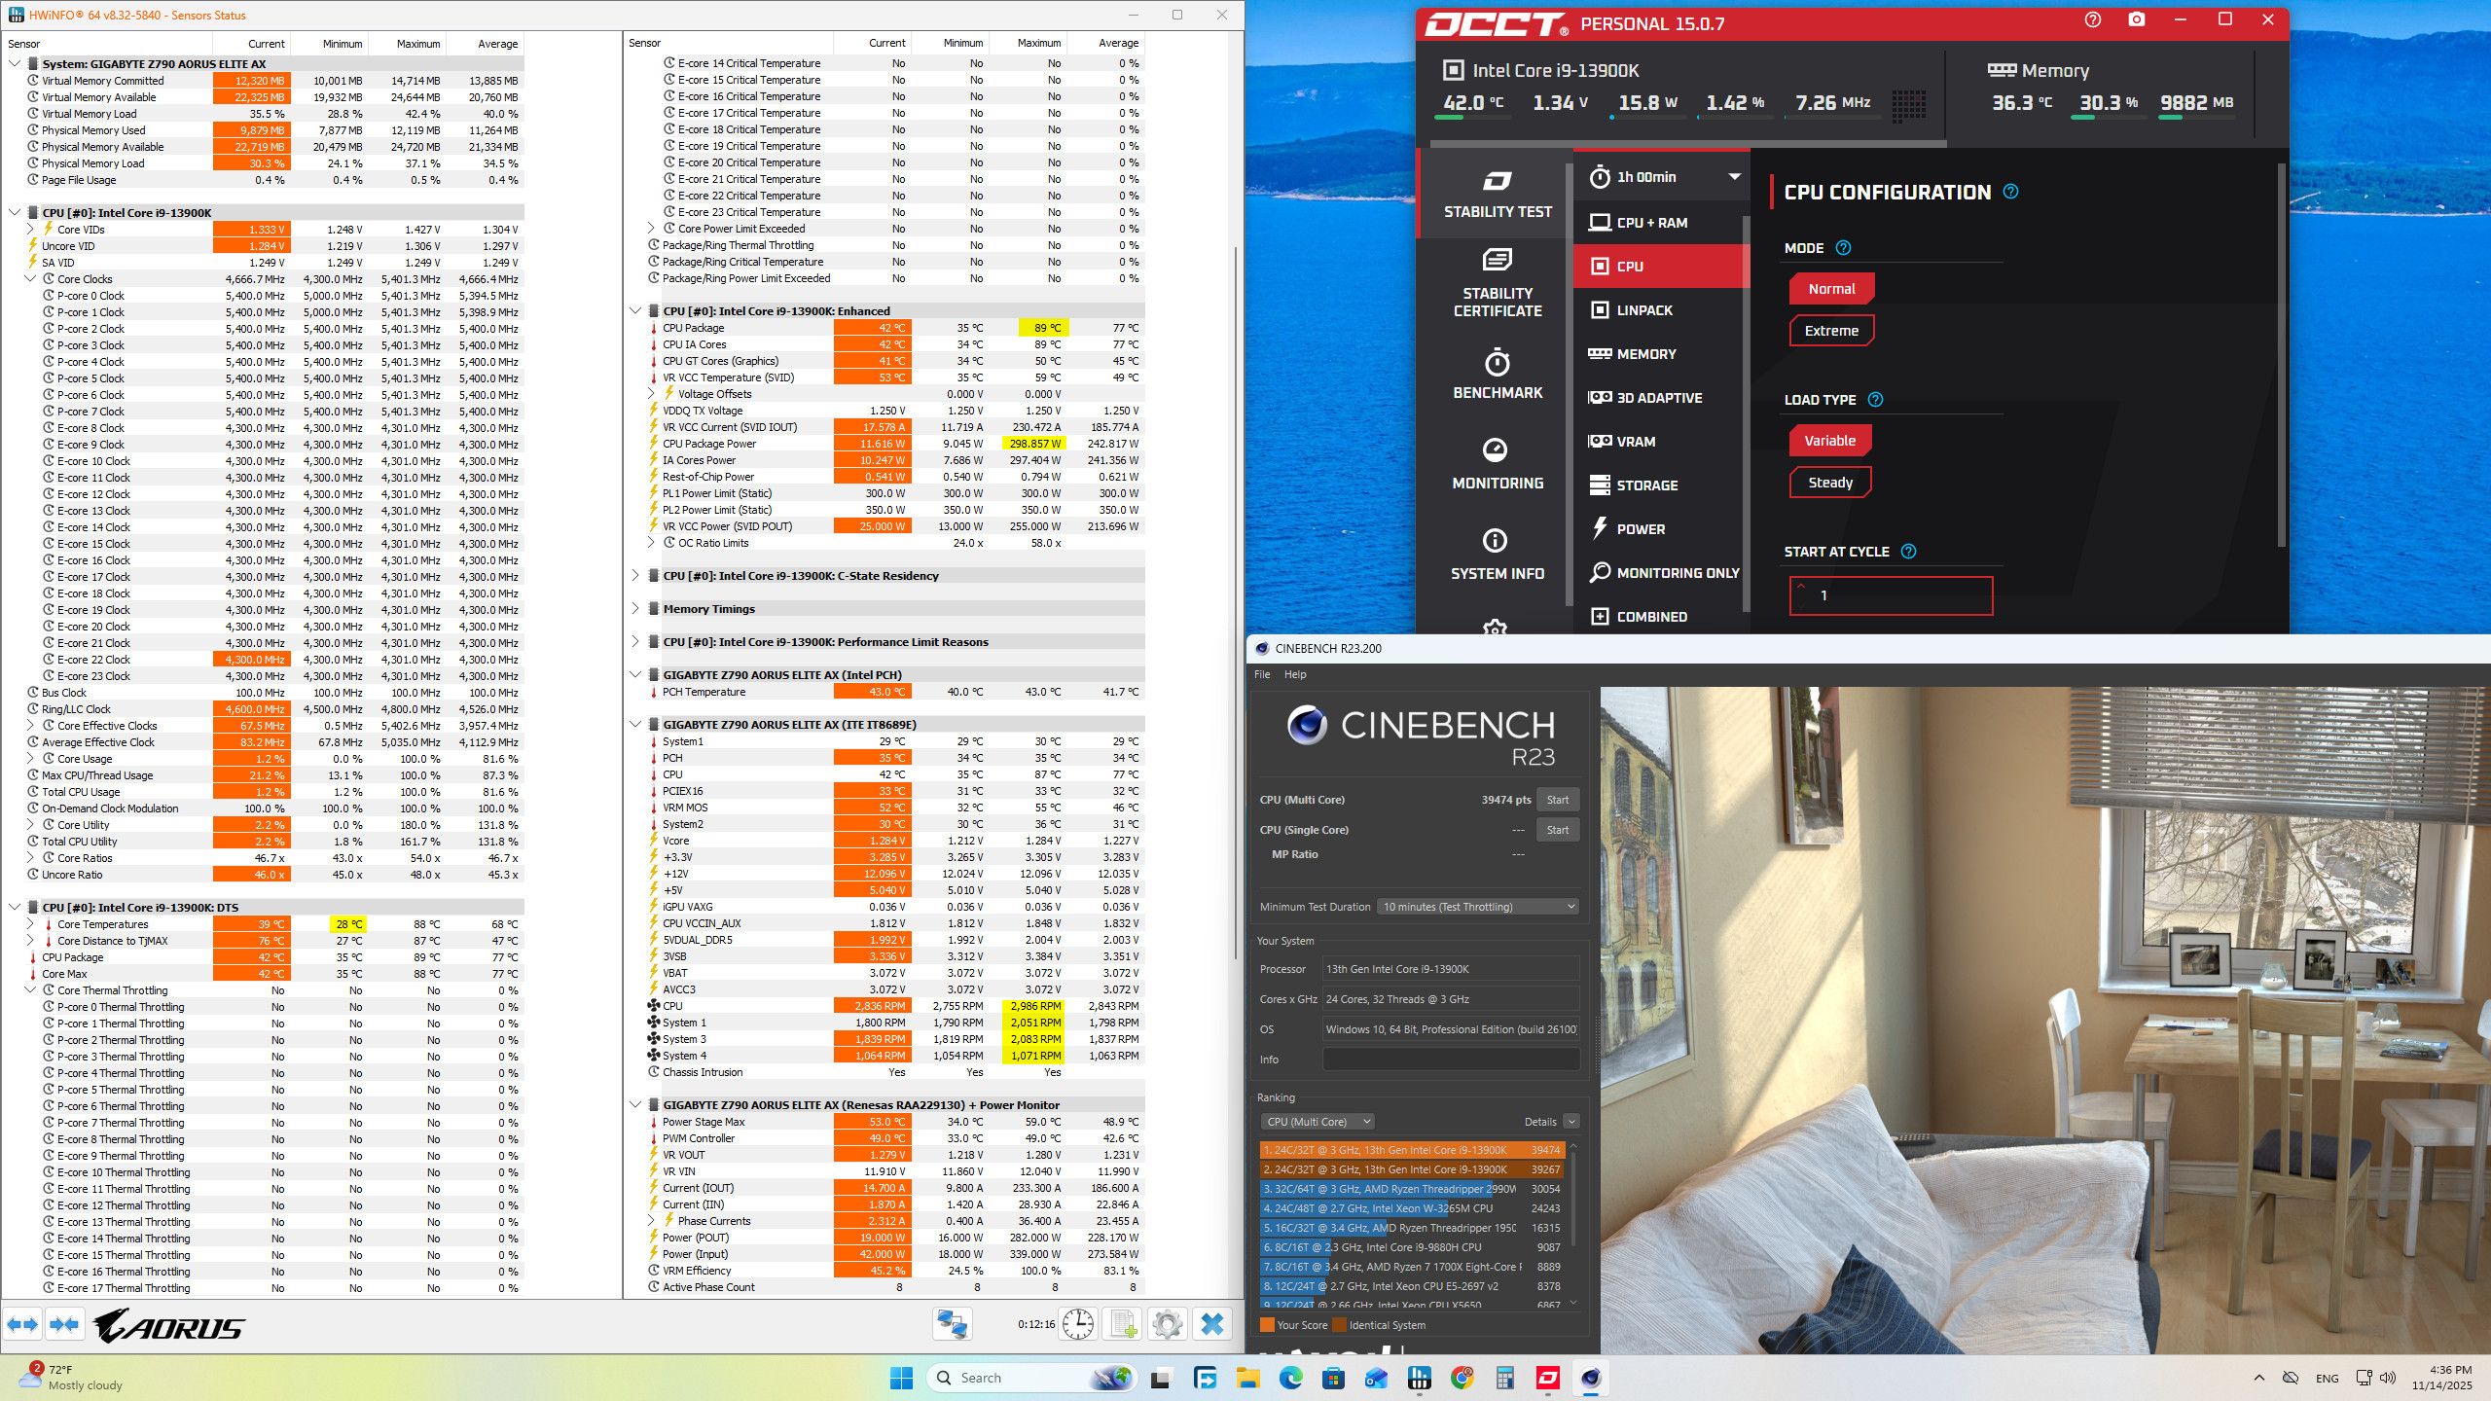
Task: Open HWiNFO remote network monitors icon
Action: point(952,1324)
